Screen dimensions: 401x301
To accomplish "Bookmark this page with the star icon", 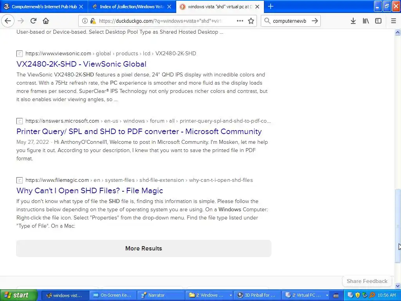I will pyautogui.click(x=251, y=21).
